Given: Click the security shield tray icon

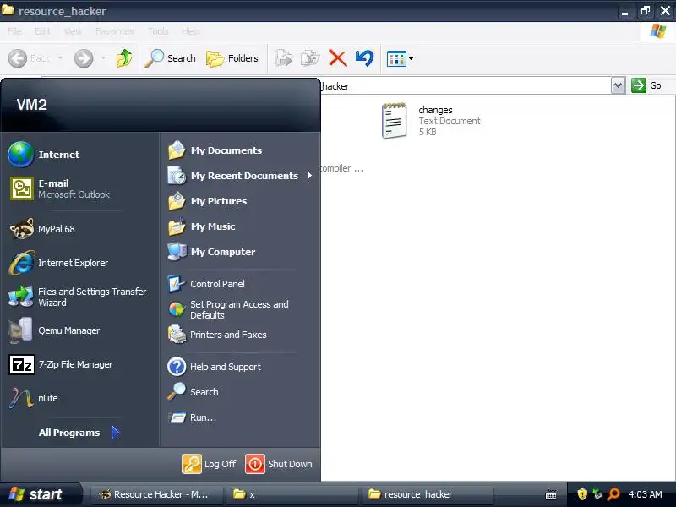Looking at the screenshot, I should pyautogui.click(x=582, y=494).
